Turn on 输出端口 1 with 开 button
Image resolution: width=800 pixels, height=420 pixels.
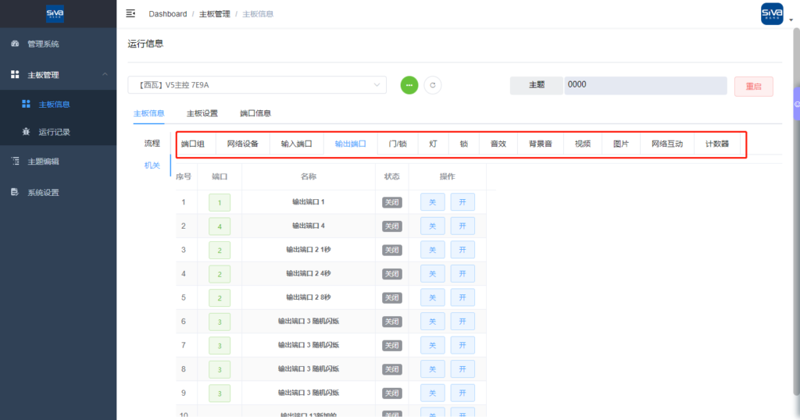tap(462, 202)
